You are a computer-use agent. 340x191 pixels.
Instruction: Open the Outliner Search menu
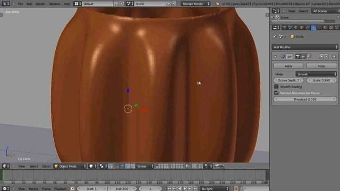click(x=303, y=11)
